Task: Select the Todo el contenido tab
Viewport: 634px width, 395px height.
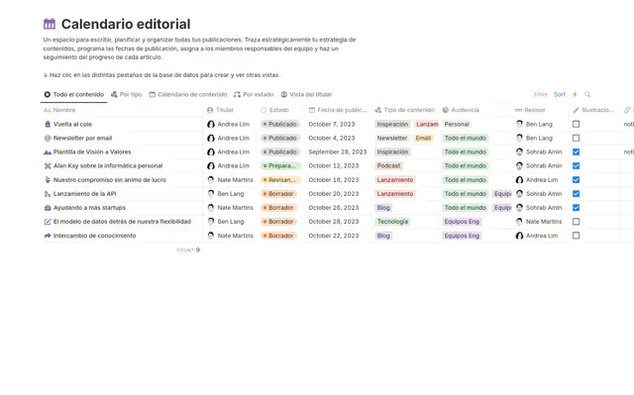Action: tap(74, 94)
